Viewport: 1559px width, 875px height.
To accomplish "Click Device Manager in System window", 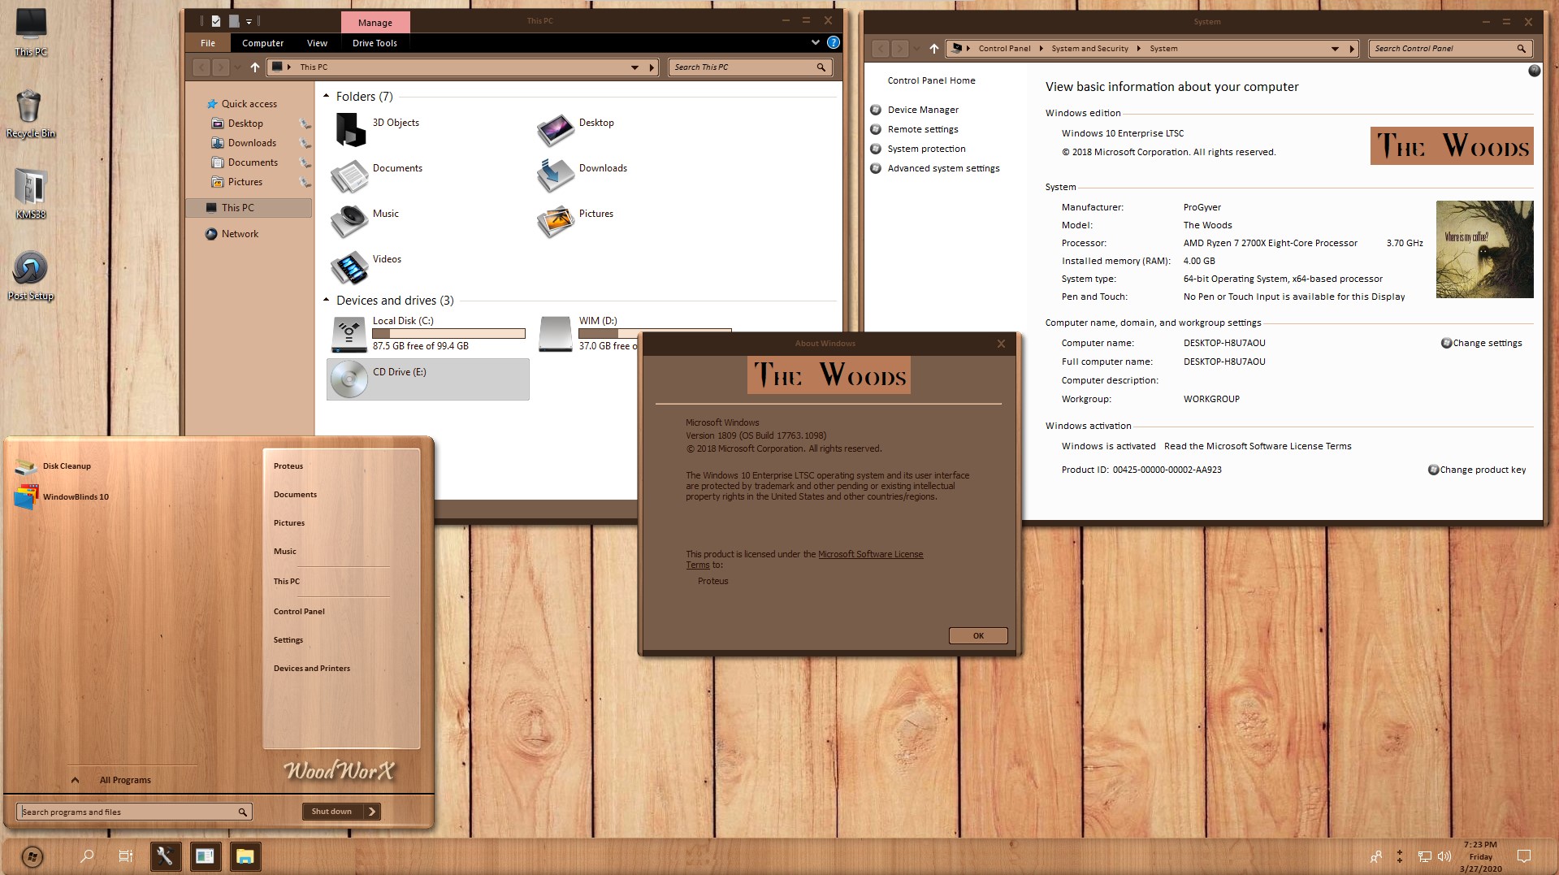I will (x=923, y=110).
